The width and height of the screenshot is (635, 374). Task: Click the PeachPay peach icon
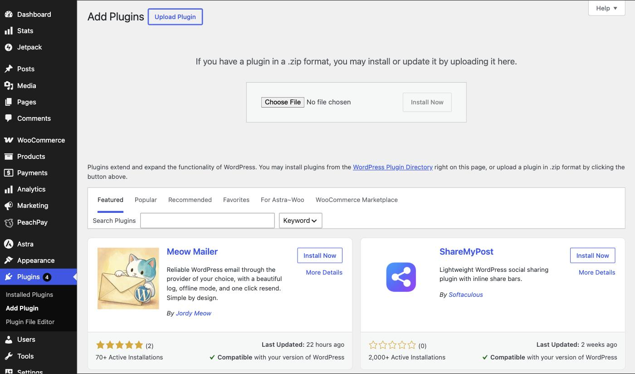9,222
